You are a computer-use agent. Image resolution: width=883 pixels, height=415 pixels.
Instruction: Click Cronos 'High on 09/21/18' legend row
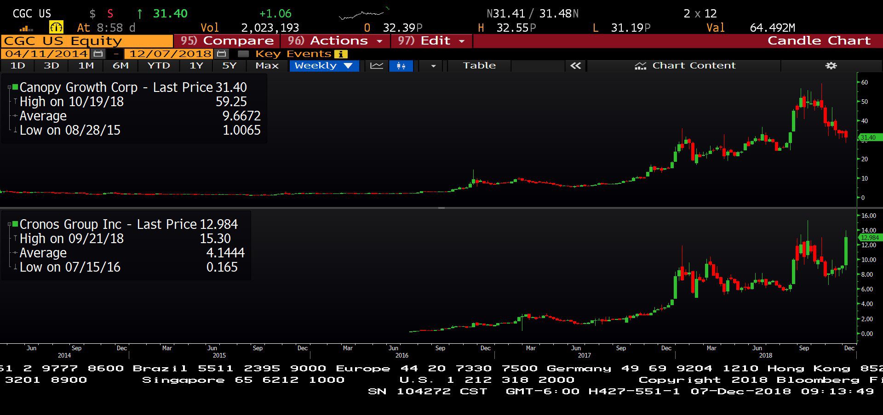(125, 239)
